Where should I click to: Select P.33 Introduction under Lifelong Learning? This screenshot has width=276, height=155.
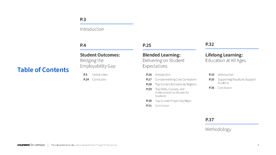point(225,75)
